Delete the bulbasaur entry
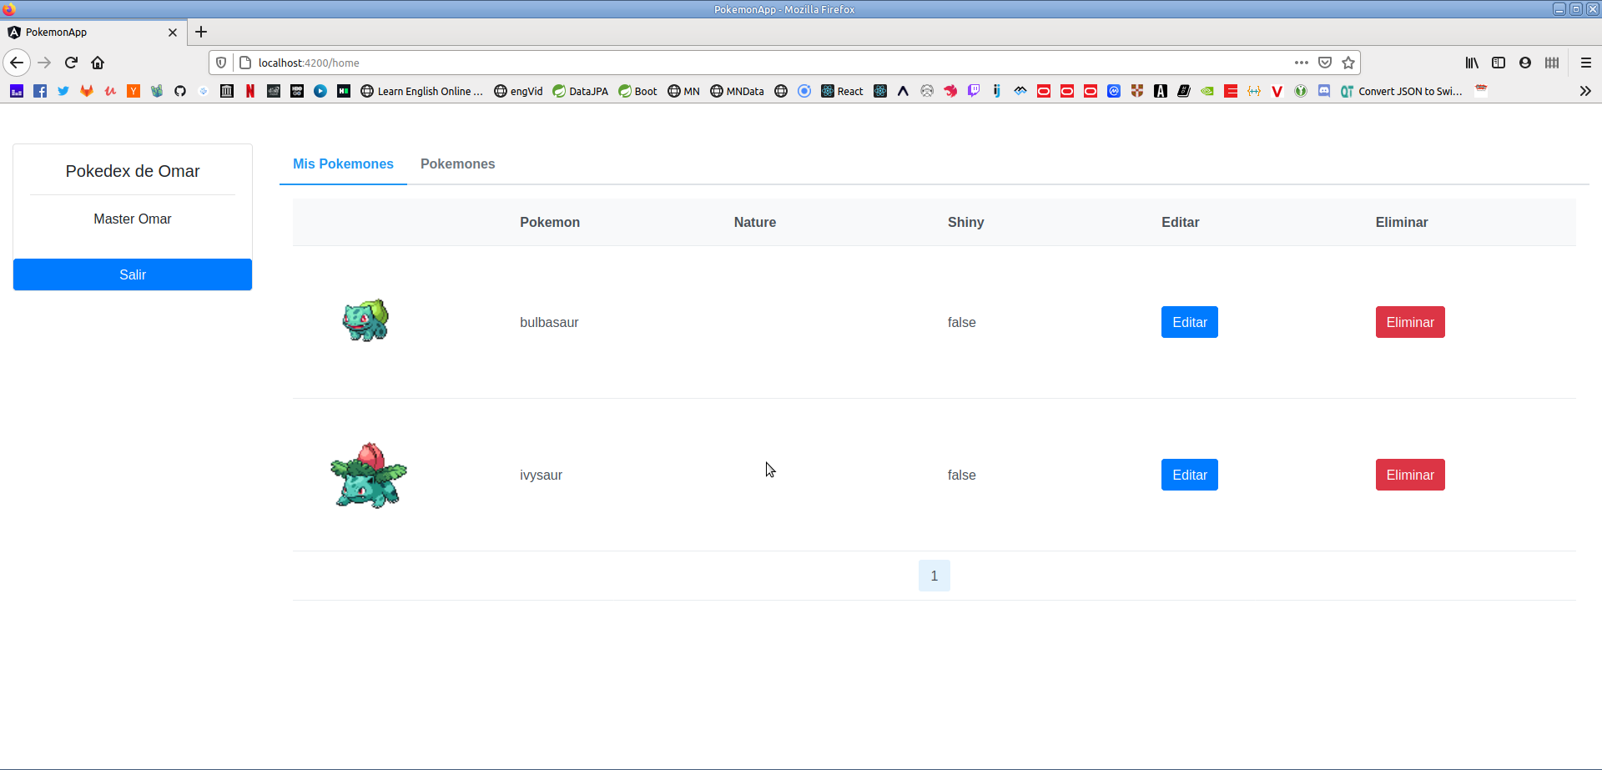Viewport: 1602px width, 770px height. point(1410,322)
